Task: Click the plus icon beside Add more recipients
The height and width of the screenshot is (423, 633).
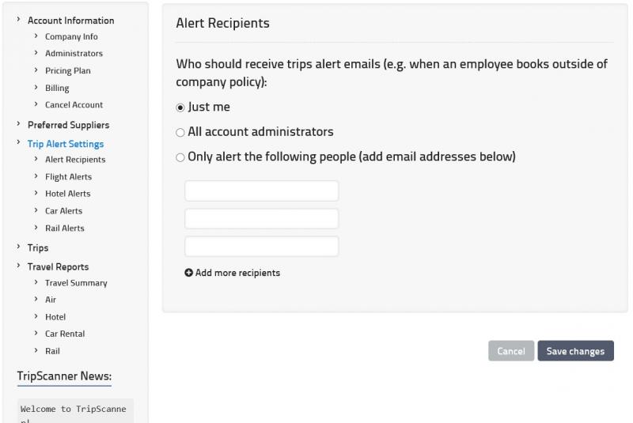Action: (188, 273)
